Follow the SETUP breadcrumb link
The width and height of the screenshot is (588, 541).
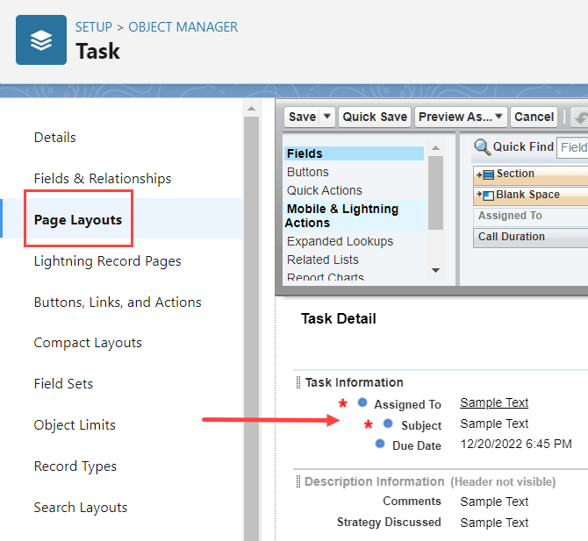coord(94,27)
